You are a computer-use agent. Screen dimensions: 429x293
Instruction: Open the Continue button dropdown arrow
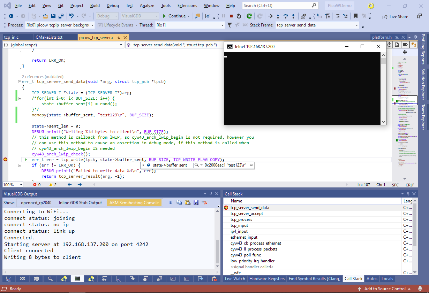click(189, 16)
